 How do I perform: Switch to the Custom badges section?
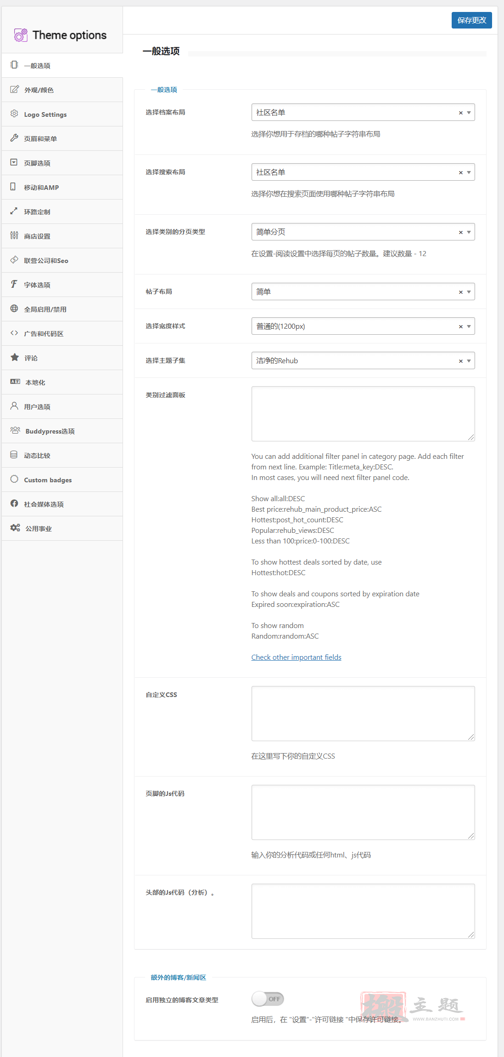click(62, 480)
